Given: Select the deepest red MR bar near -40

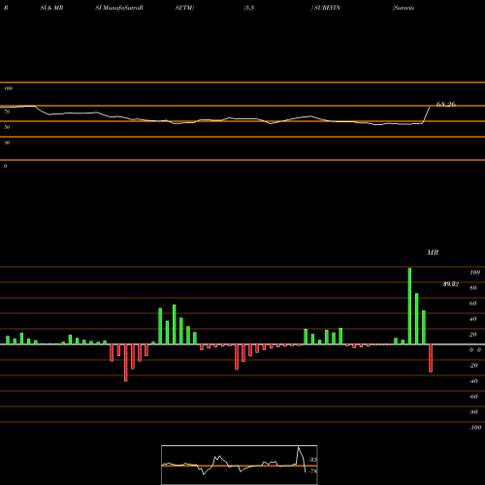Looking at the screenshot, I should 126,363.
